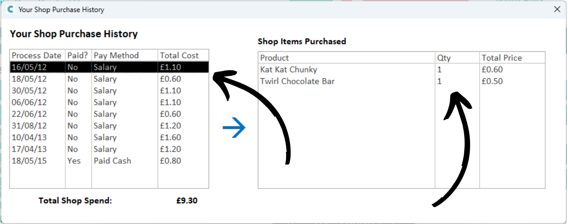The height and width of the screenshot is (224, 568).
Task: Click the blue right arrow icon
Action: tap(234, 128)
